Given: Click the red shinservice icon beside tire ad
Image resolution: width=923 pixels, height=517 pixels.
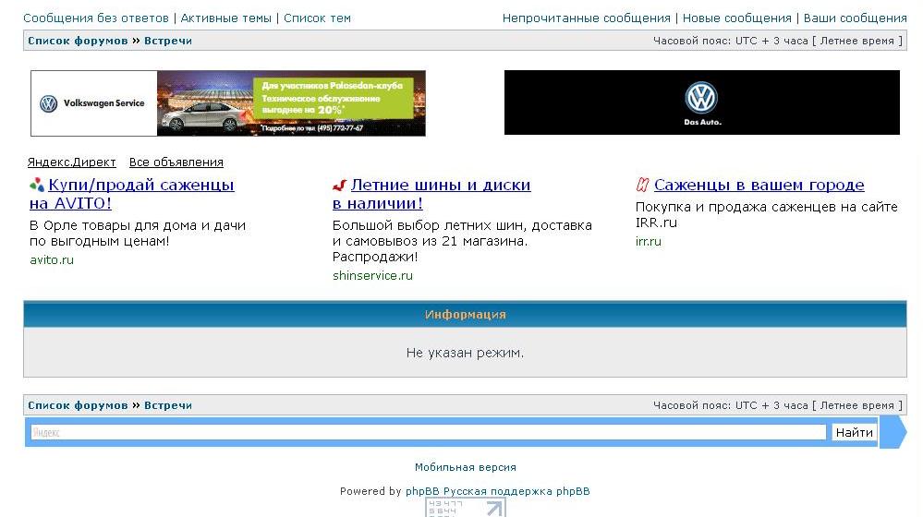Looking at the screenshot, I should (x=339, y=185).
